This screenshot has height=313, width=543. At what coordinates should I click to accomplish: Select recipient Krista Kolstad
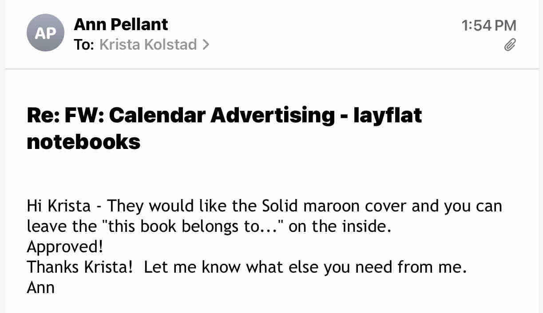tap(148, 44)
